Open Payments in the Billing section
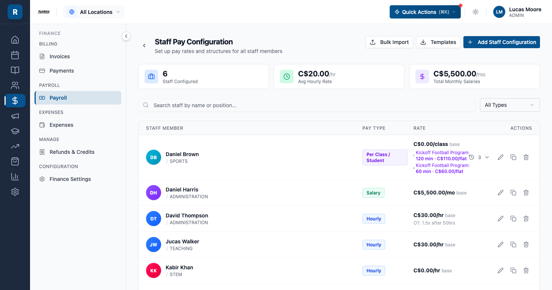 [x=78, y=71]
